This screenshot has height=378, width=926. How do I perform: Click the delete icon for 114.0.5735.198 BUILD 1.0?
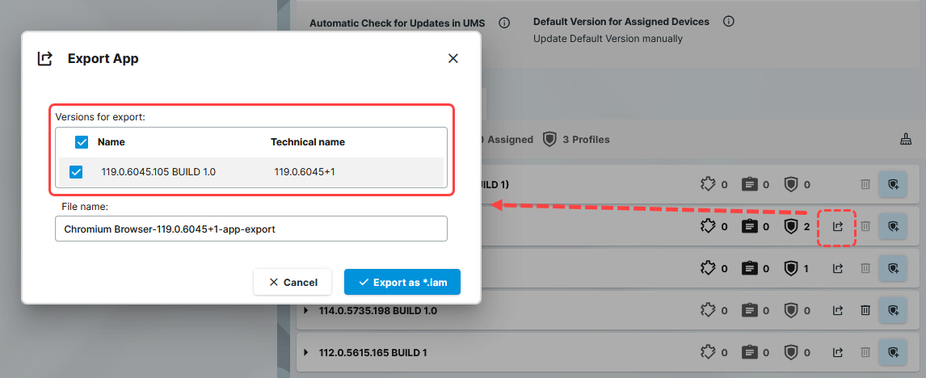point(865,310)
